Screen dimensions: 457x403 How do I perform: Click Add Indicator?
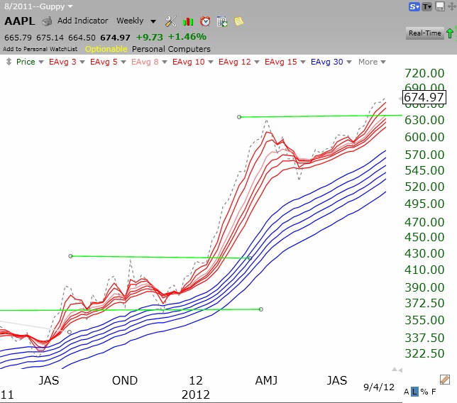point(83,21)
